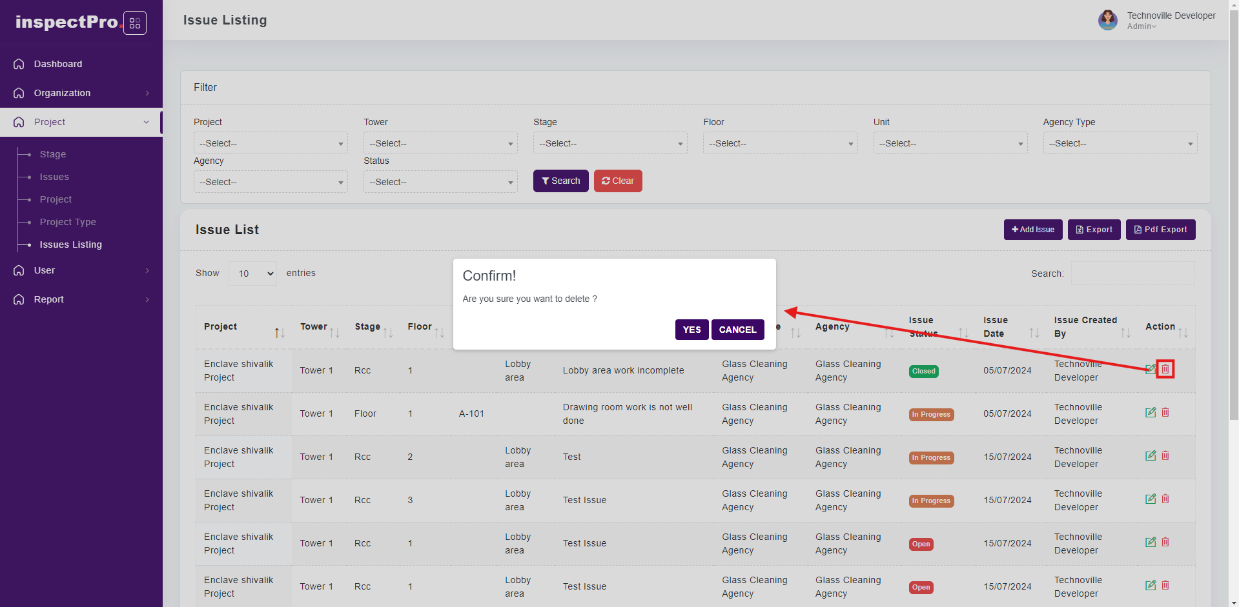Open the Project filter dropdown
The height and width of the screenshot is (607, 1239).
[271, 143]
